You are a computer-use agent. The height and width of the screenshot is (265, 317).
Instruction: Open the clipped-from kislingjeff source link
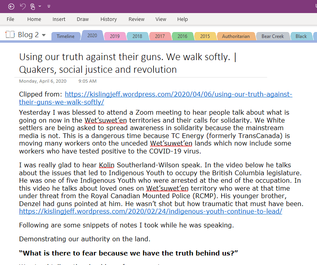pos(178,94)
